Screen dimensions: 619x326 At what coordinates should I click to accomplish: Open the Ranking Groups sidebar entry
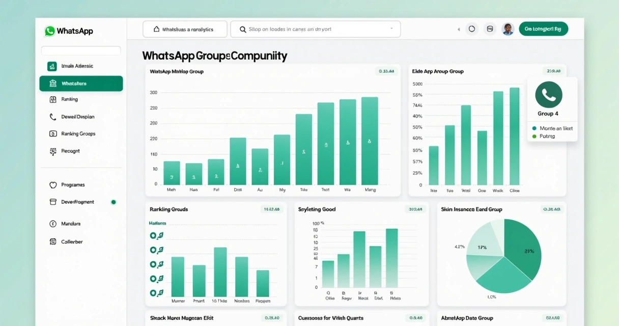point(78,133)
